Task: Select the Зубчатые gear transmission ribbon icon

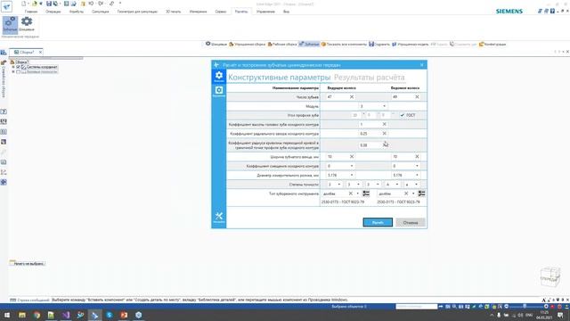Action: 10,24
